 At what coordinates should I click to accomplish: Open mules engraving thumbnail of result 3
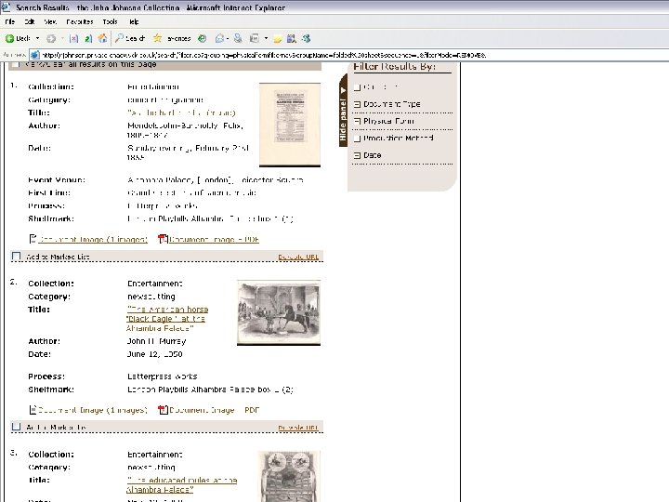(289, 476)
